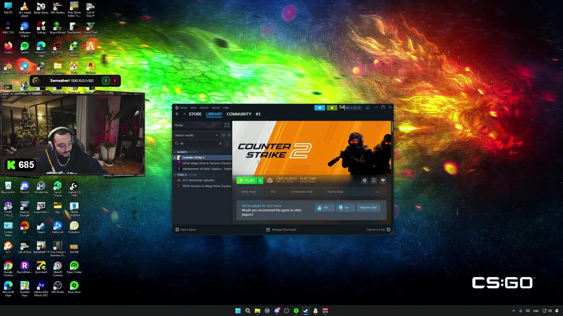This screenshot has height=316, width=563.
Task: Open the Steam account menu showing $0.21
Action: [x=350, y=108]
